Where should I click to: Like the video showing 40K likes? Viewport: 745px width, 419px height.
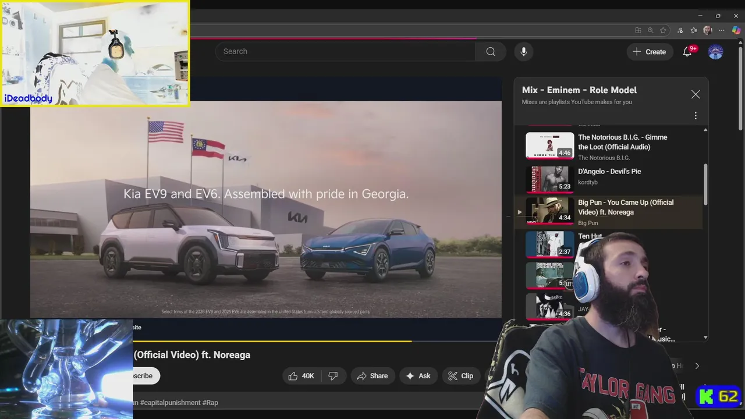click(301, 376)
